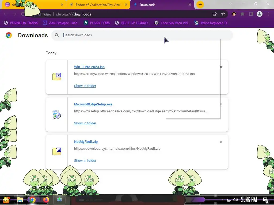Click the Chrome taskbar icon

(x=32, y=200)
